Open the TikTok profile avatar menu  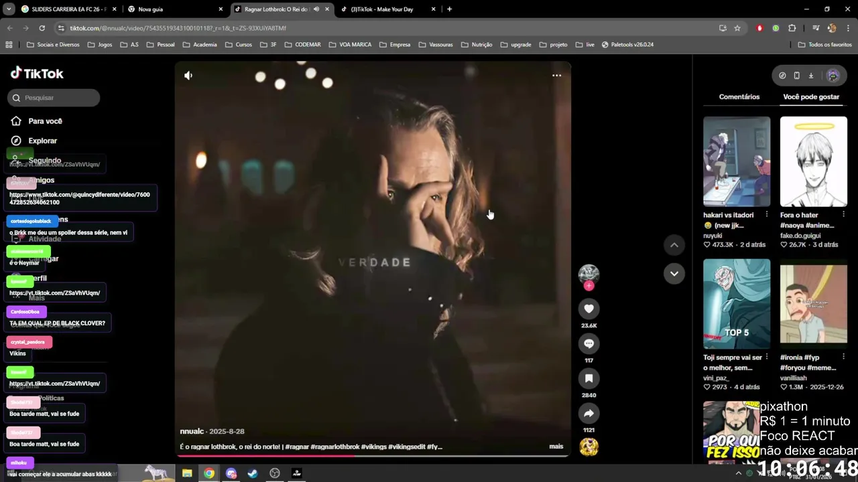(833, 76)
